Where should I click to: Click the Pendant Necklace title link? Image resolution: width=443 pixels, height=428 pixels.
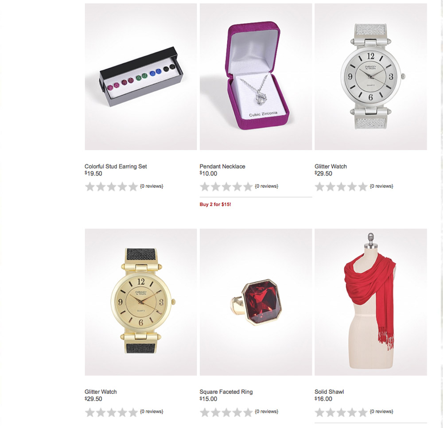pyautogui.click(x=222, y=167)
